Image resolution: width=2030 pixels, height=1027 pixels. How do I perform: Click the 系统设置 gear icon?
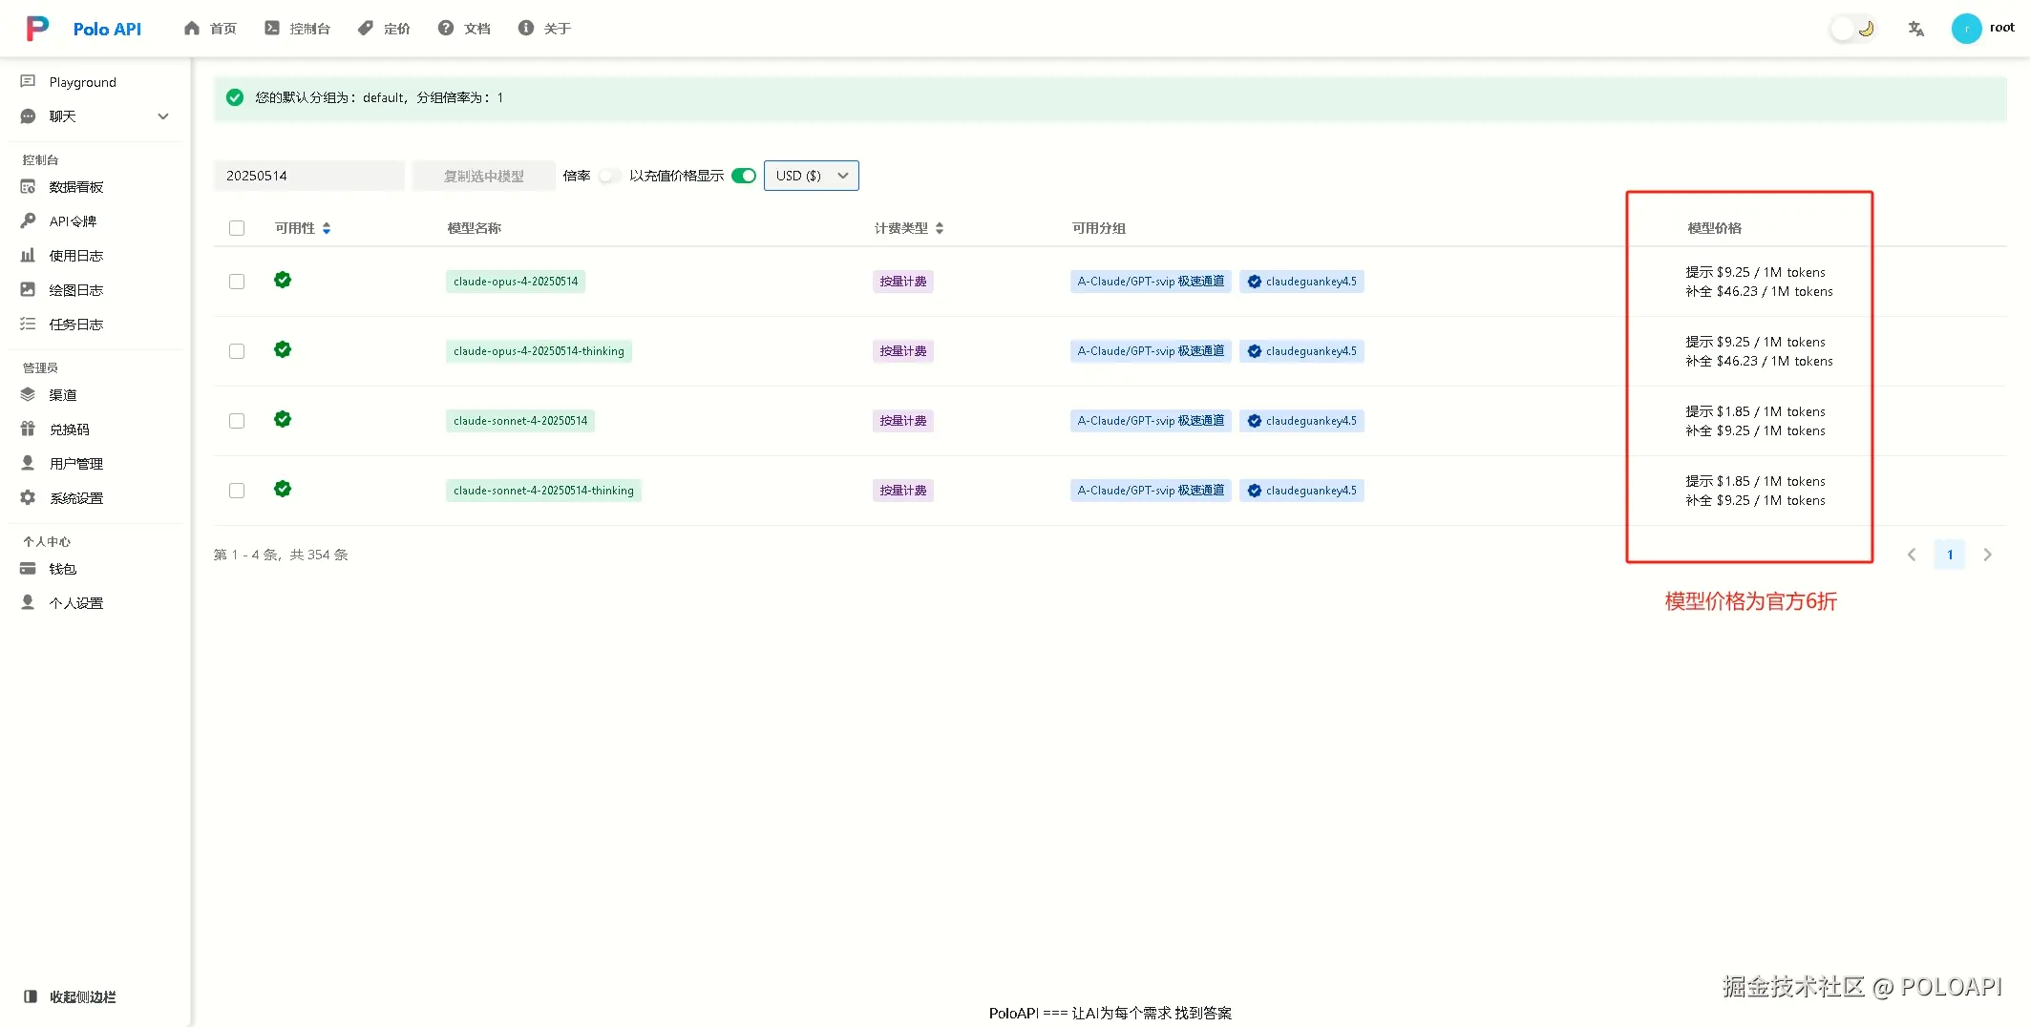28,498
